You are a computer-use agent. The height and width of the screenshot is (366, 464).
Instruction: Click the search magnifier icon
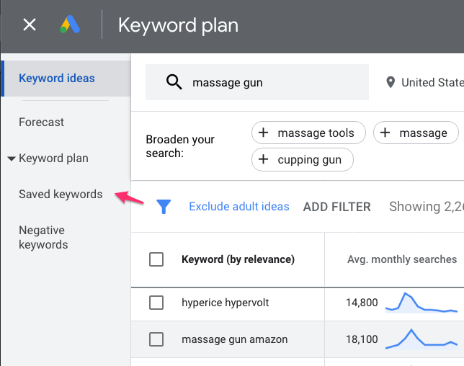[174, 82]
